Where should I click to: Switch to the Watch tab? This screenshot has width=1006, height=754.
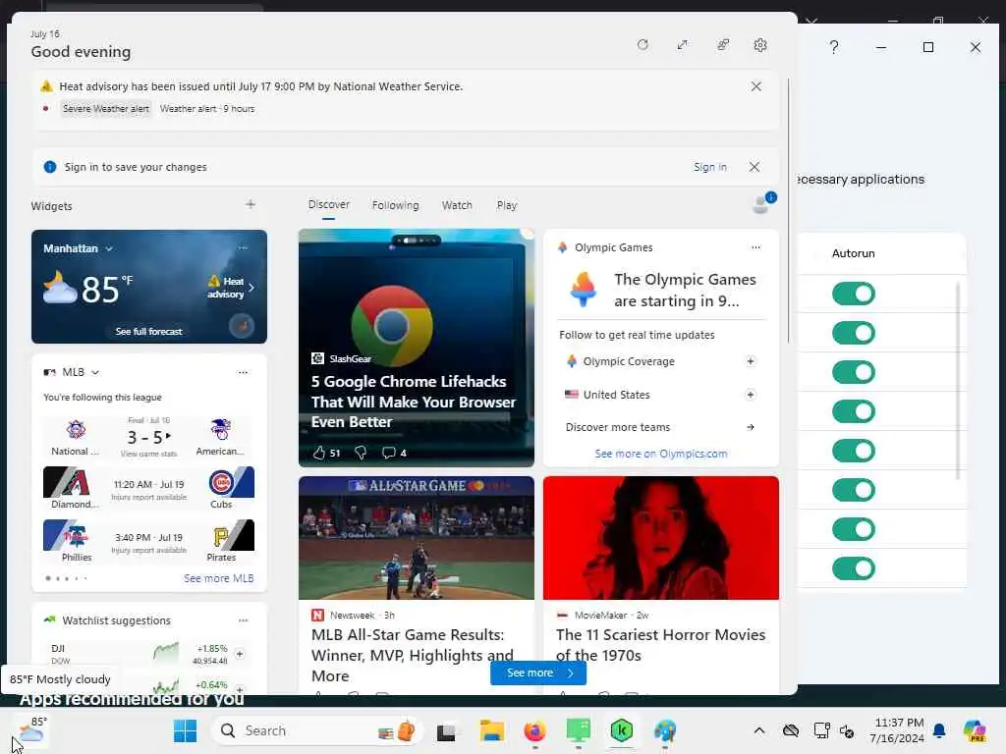click(457, 205)
